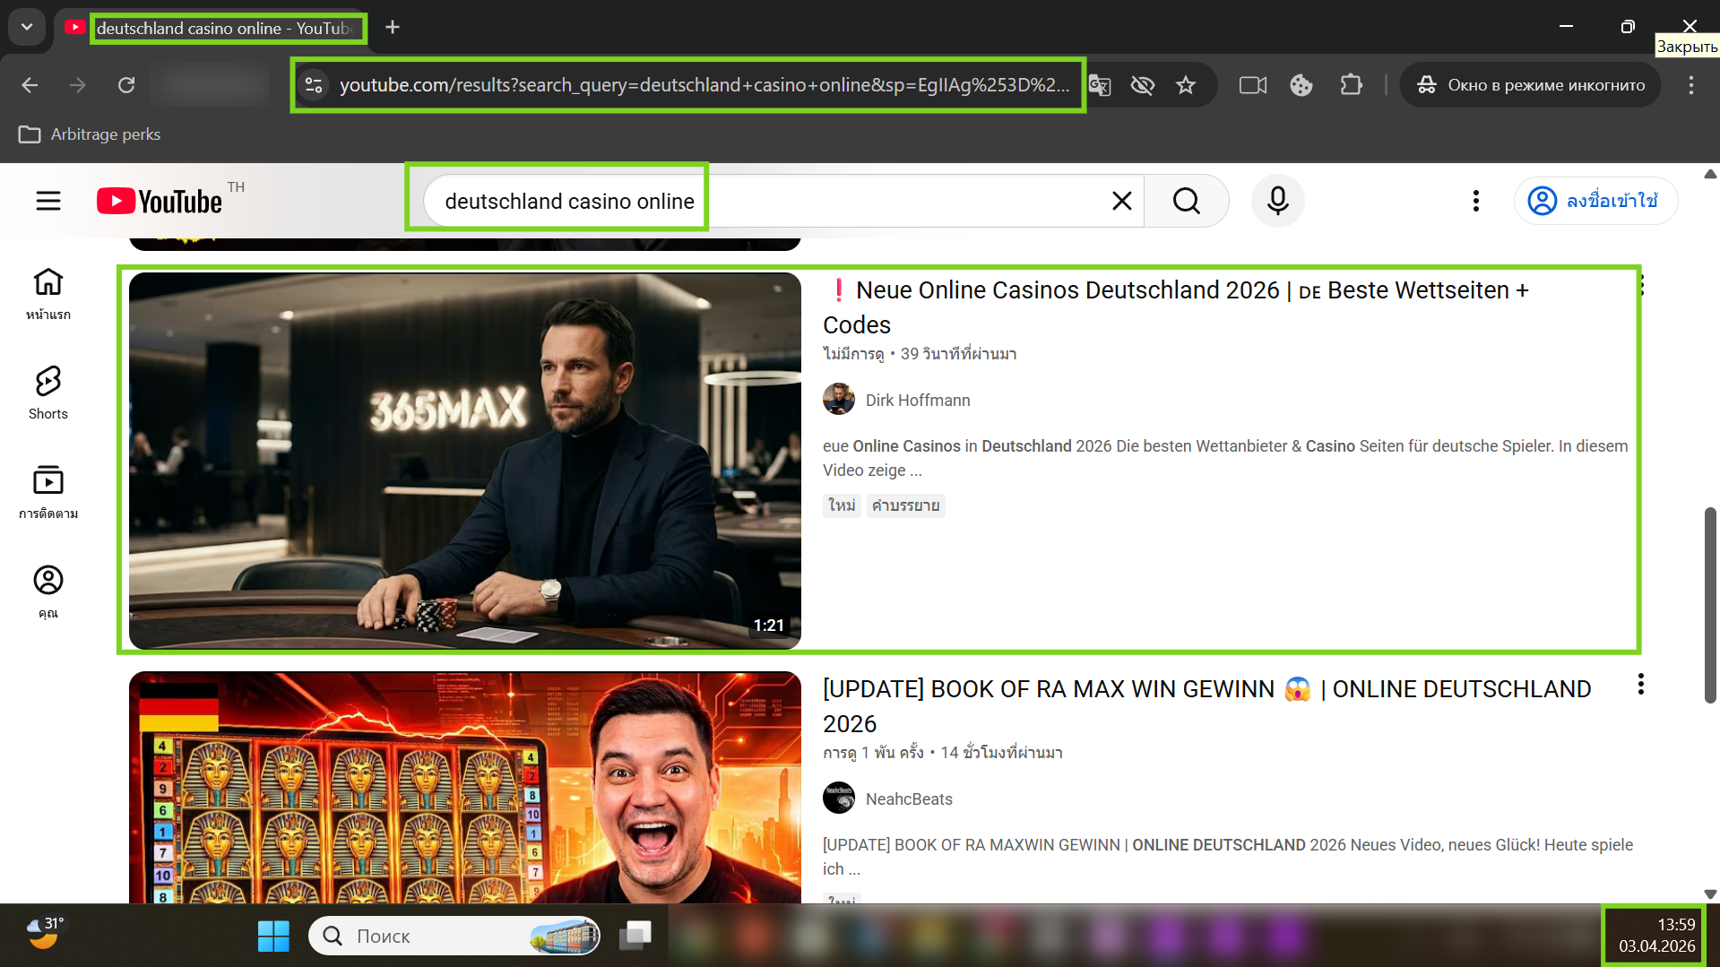Visit the Dirk Hoffmann channel name

tap(918, 401)
